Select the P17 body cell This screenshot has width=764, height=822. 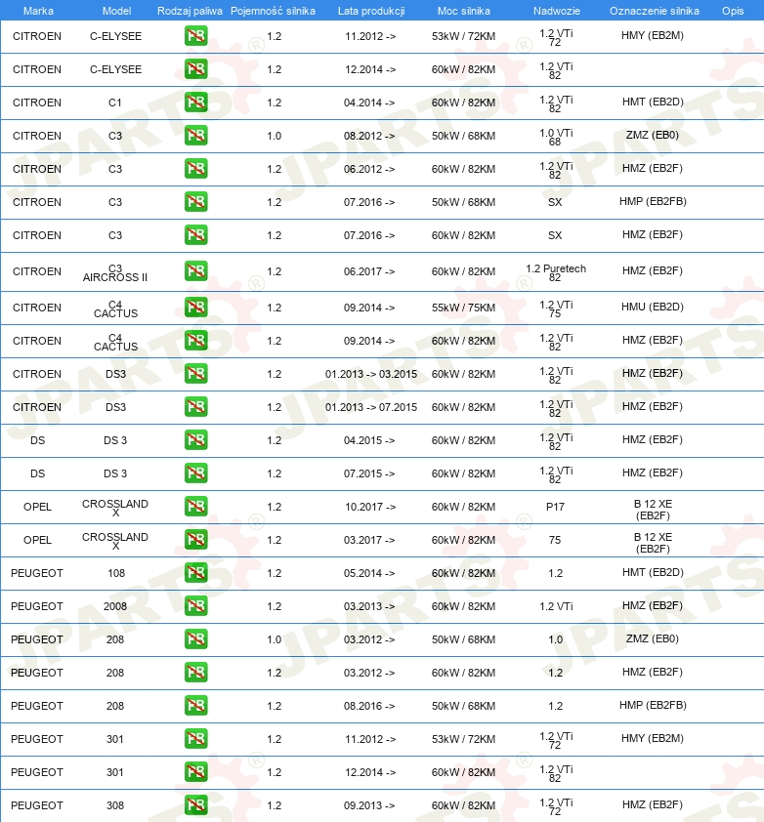555,507
